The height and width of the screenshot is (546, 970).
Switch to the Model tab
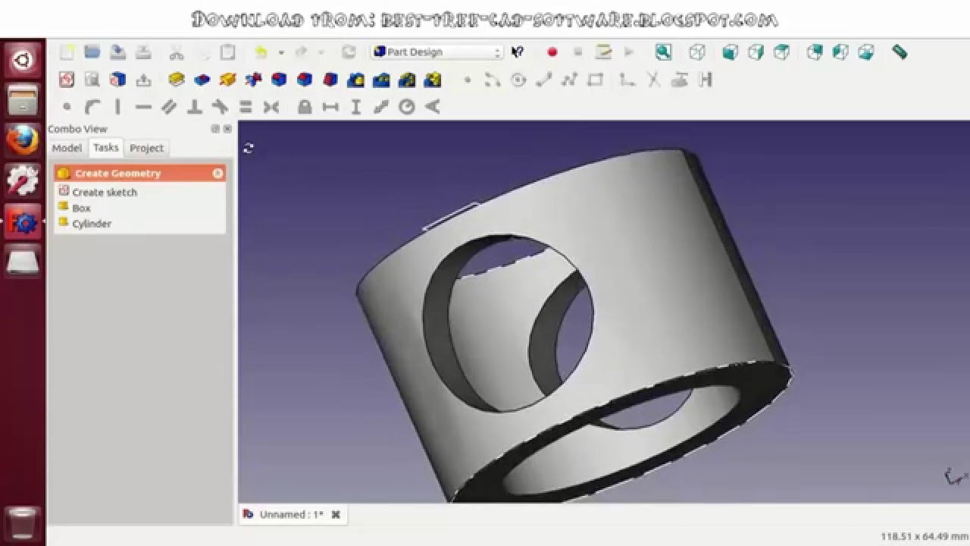(67, 148)
